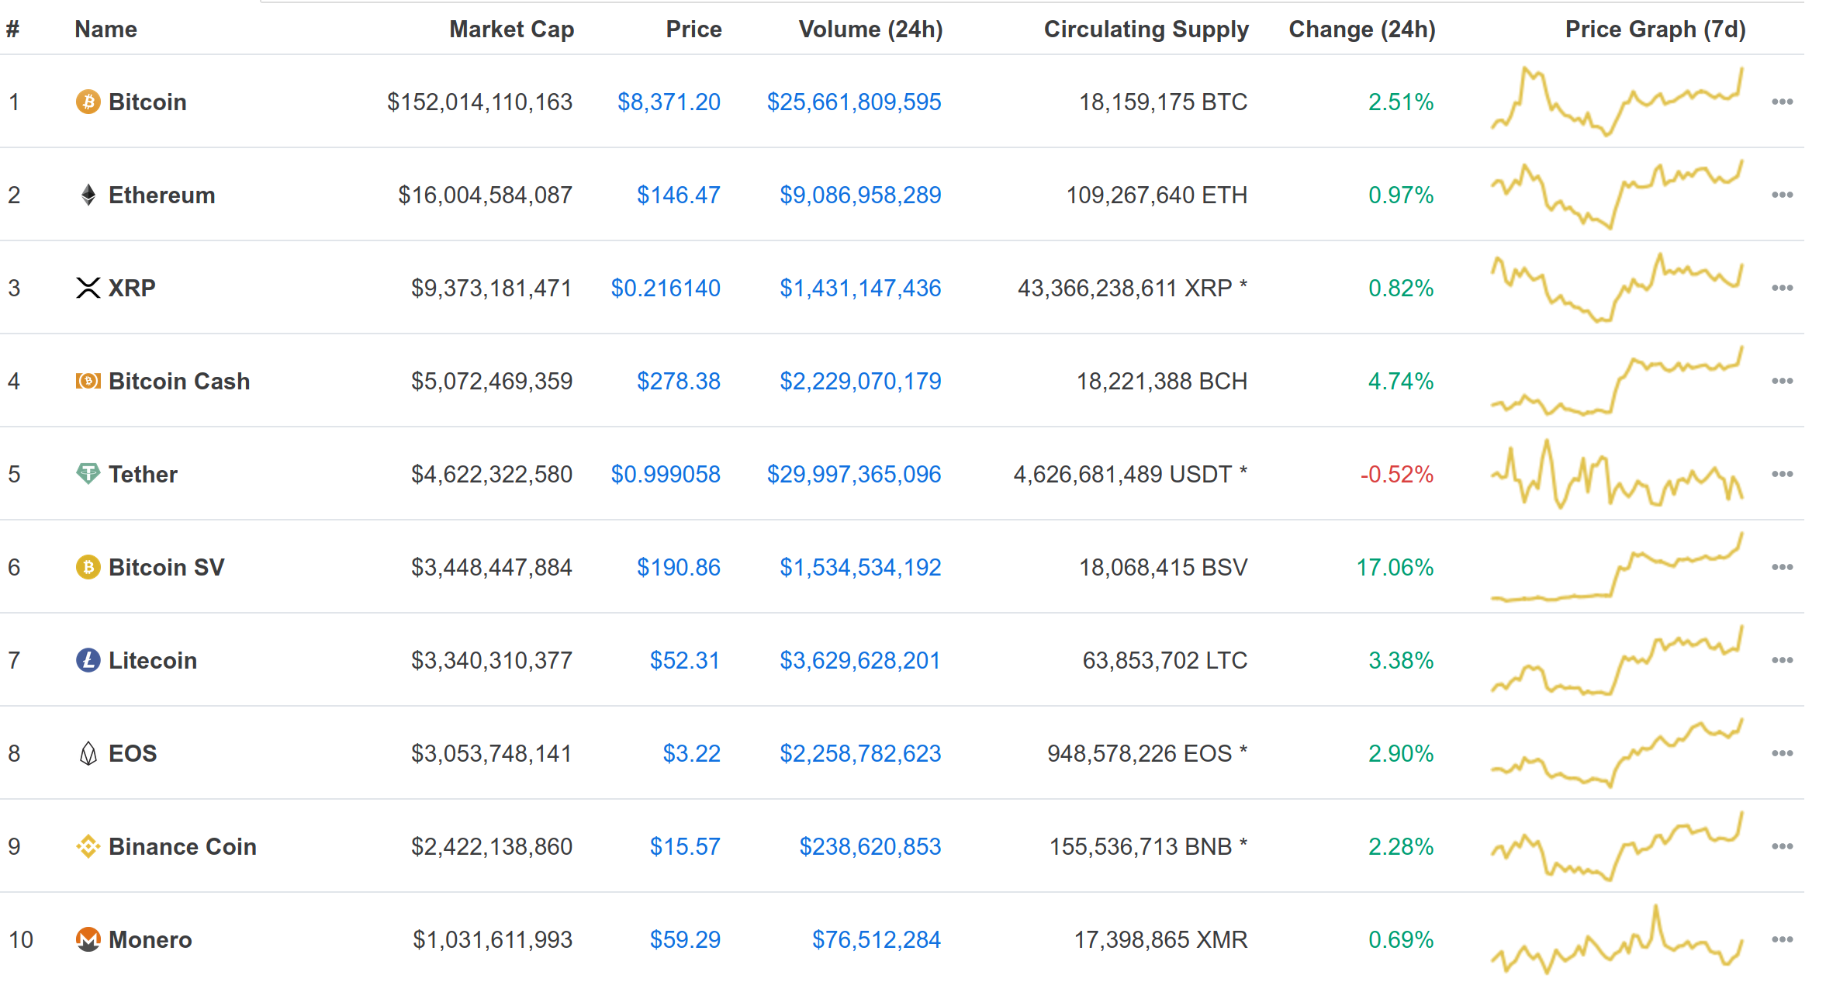Click EOS price $3.22
Screen dimensions: 1826x982
pyautogui.click(x=691, y=753)
